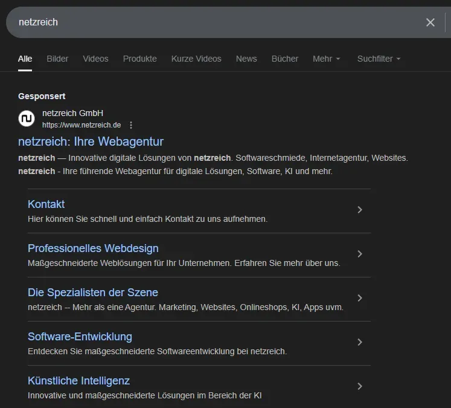
Task: Switch to the Kurze Videos tab
Action: coord(196,59)
